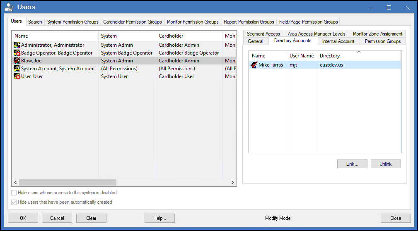
Task: Open Help with the Help... button
Action: point(159,218)
